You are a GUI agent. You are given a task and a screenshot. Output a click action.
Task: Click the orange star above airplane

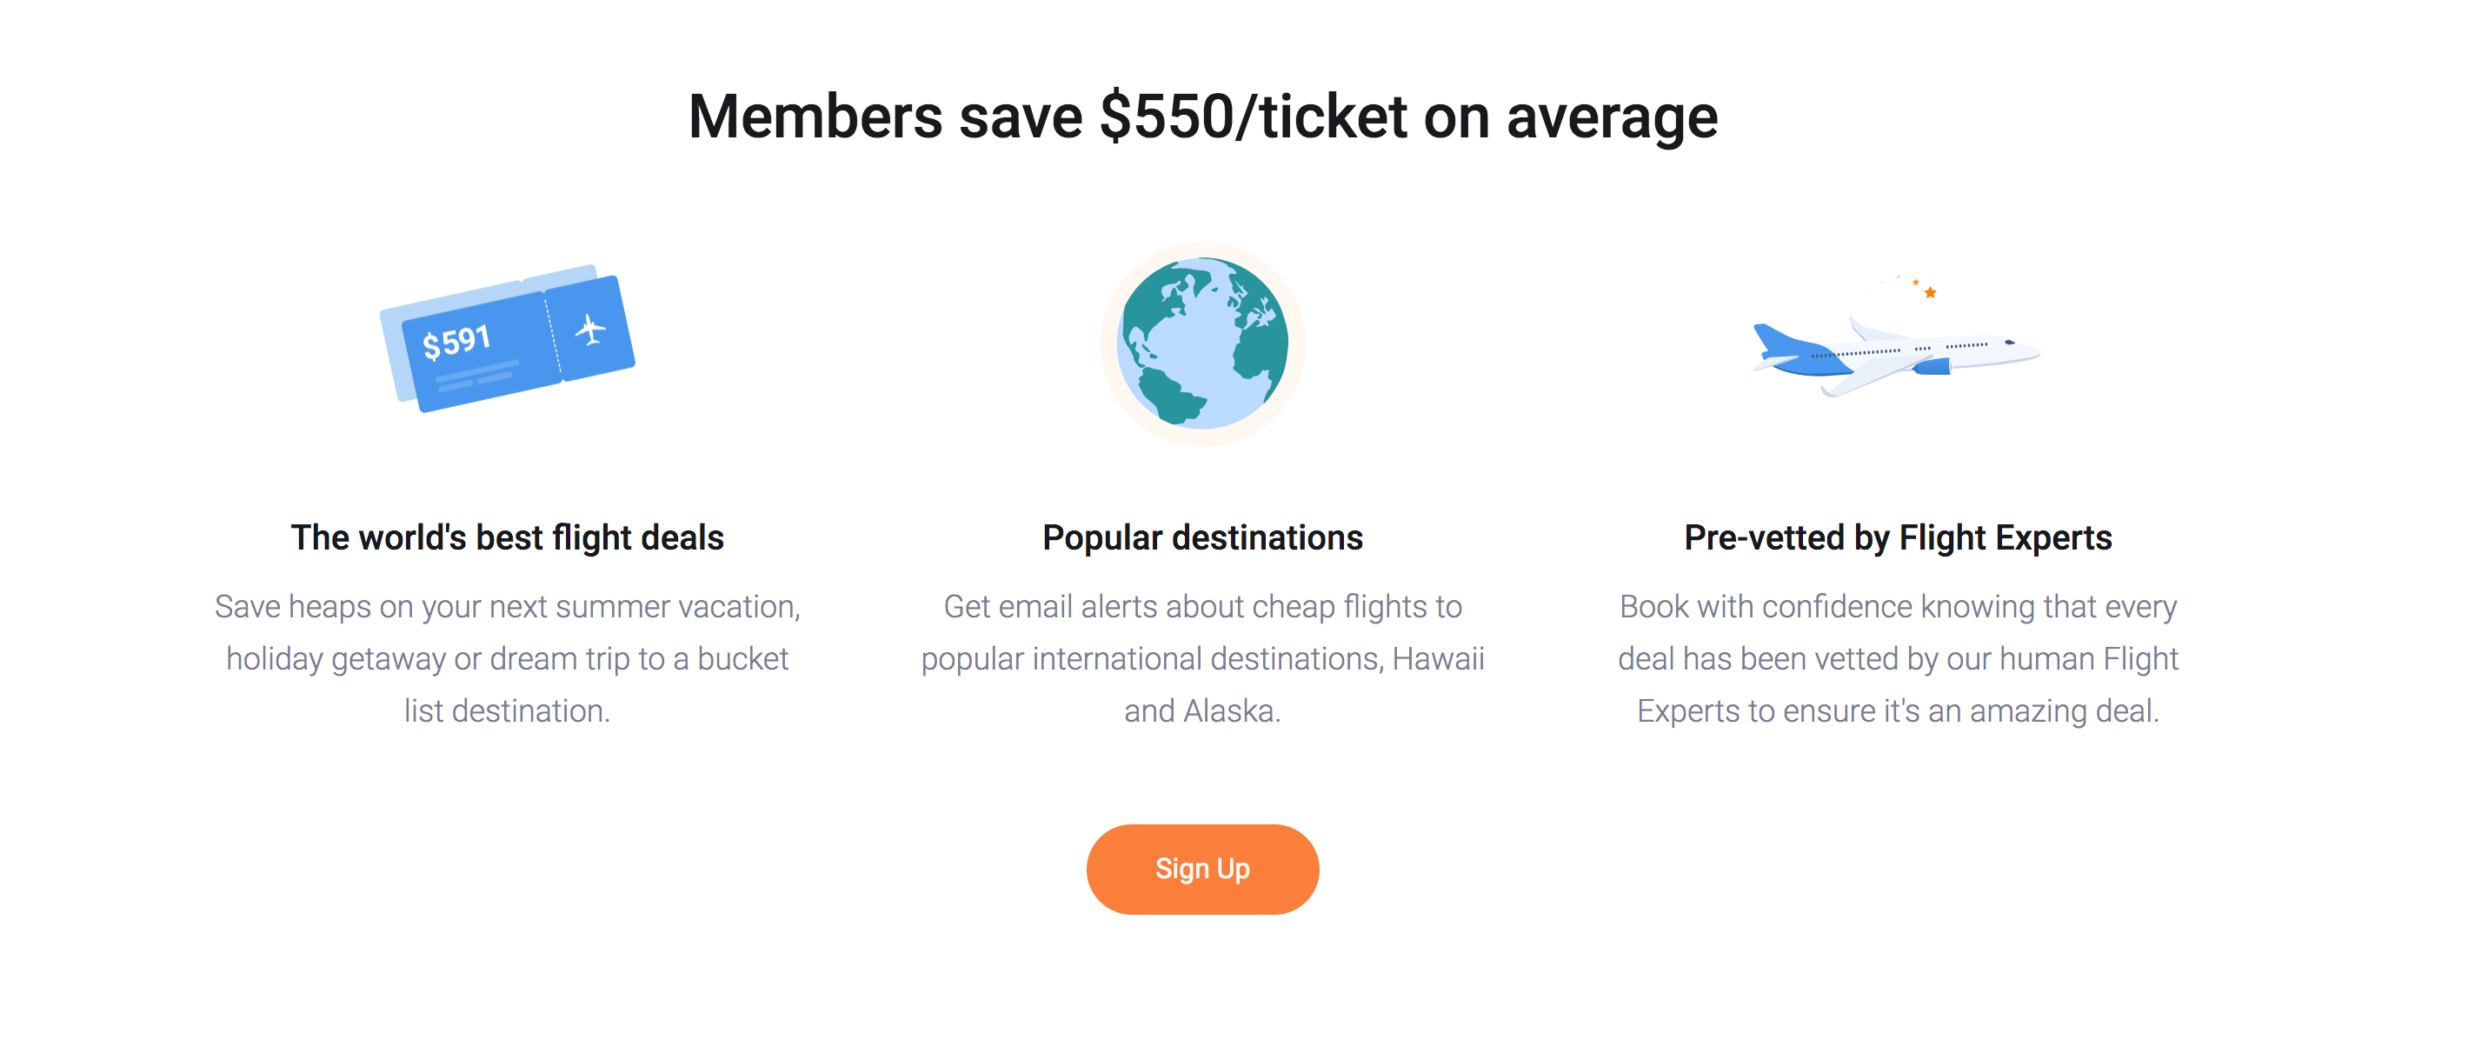coord(1930,292)
